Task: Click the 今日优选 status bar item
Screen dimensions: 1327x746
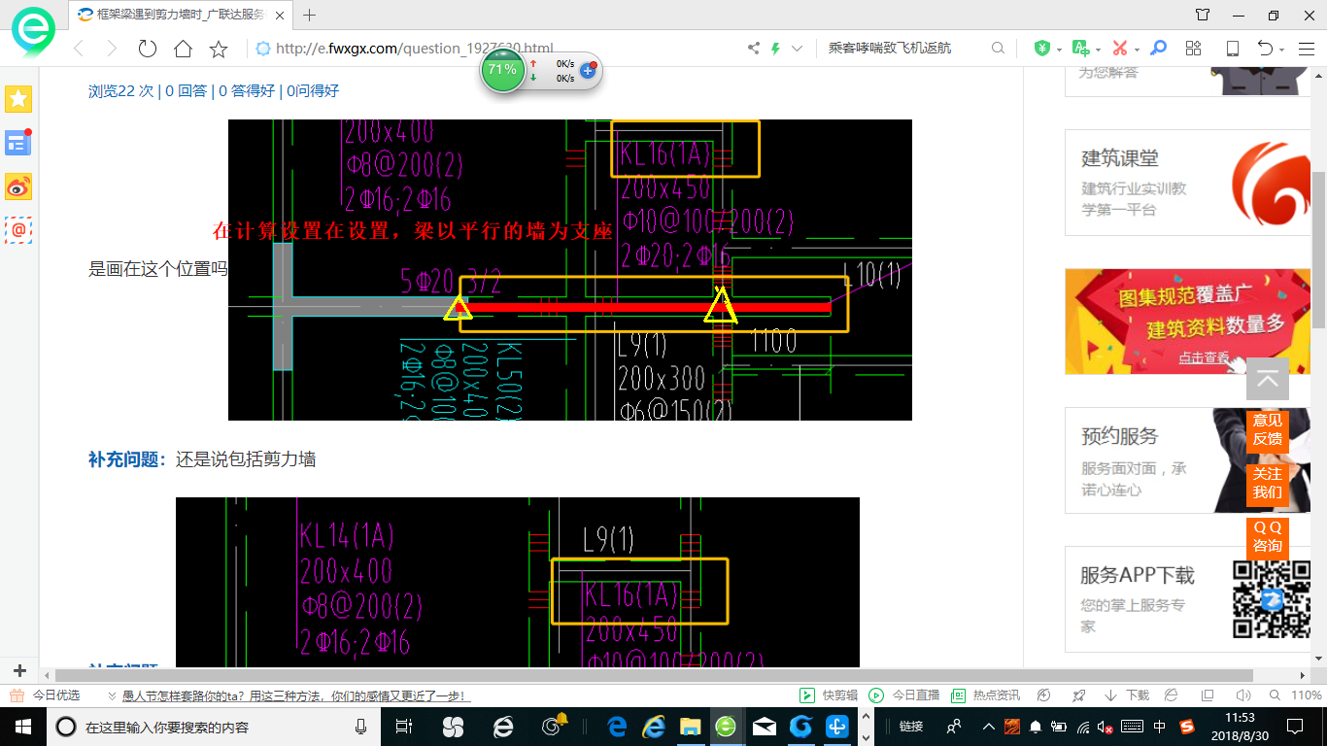Action: point(45,695)
